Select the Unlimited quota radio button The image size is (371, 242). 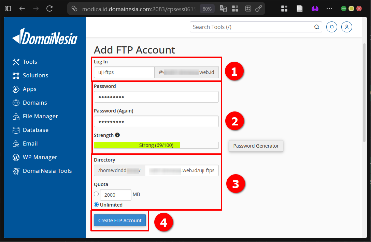(96, 205)
